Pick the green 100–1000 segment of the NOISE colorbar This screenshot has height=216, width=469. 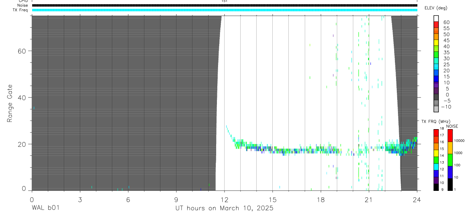pyautogui.click(x=451, y=160)
